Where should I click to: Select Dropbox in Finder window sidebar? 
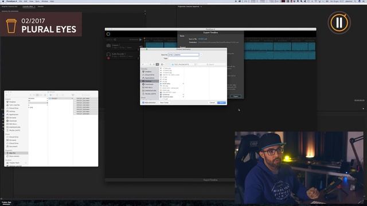(13, 102)
